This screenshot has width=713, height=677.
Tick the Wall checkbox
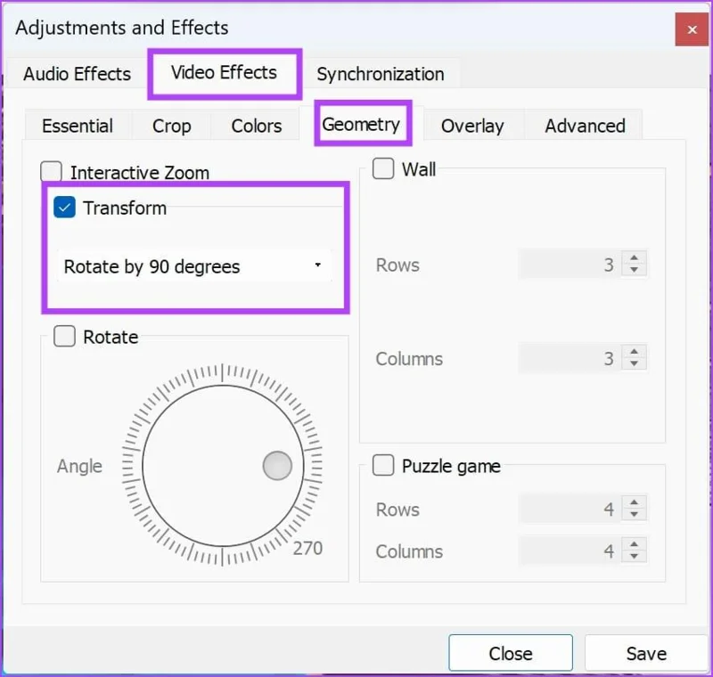383,168
